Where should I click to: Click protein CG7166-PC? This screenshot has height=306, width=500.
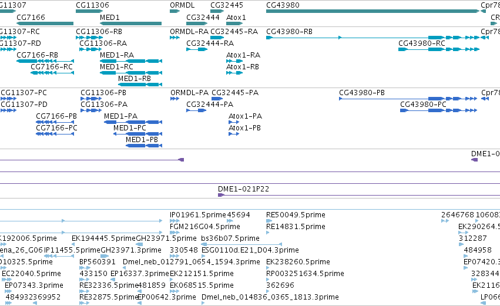click(56, 128)
